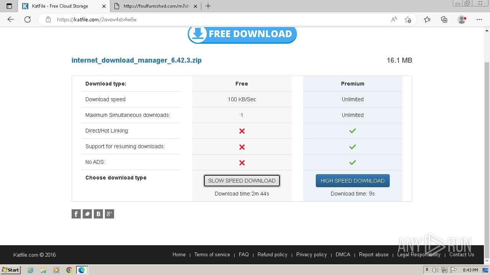The height and width of the screenshot is (275, 490).
Task: Click the '100 KB/Sec' free speed value
Action: tap(242, 99)
